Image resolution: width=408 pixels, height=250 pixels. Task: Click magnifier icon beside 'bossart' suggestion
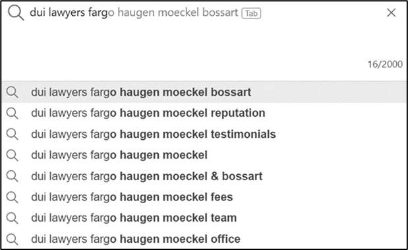tap(13, 92)
